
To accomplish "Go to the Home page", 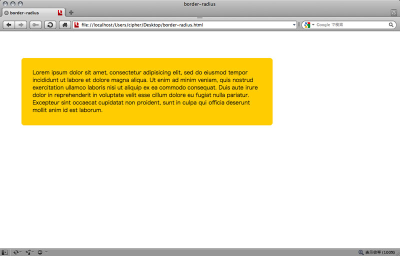I will pyautogui.click(x=65, y=24).
